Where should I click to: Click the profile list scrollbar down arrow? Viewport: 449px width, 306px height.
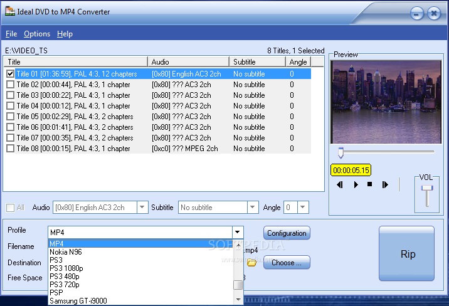tap(238, 300)
